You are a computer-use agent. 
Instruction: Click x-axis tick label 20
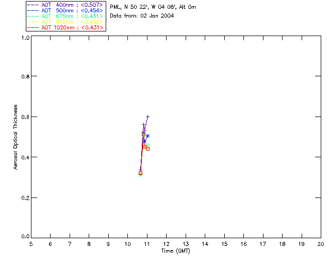[321, 244]
